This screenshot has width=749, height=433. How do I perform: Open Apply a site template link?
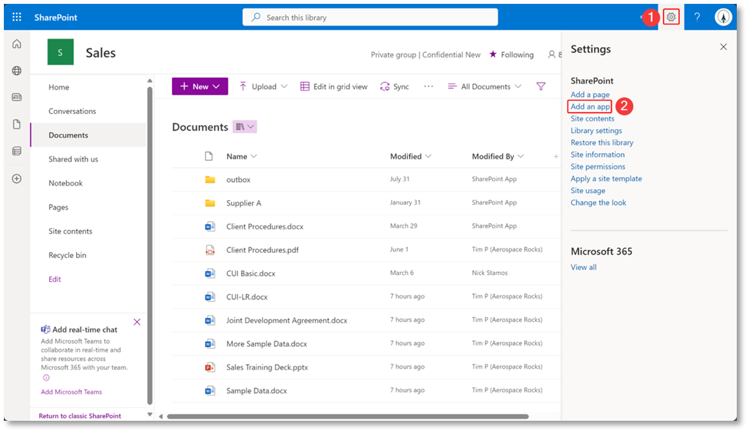(606, 179)
